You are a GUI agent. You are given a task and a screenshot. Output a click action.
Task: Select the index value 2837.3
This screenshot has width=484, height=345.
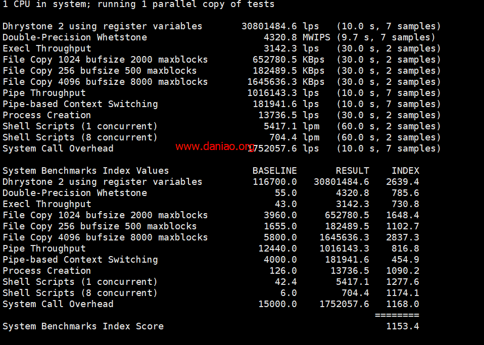tap(403, 237)
